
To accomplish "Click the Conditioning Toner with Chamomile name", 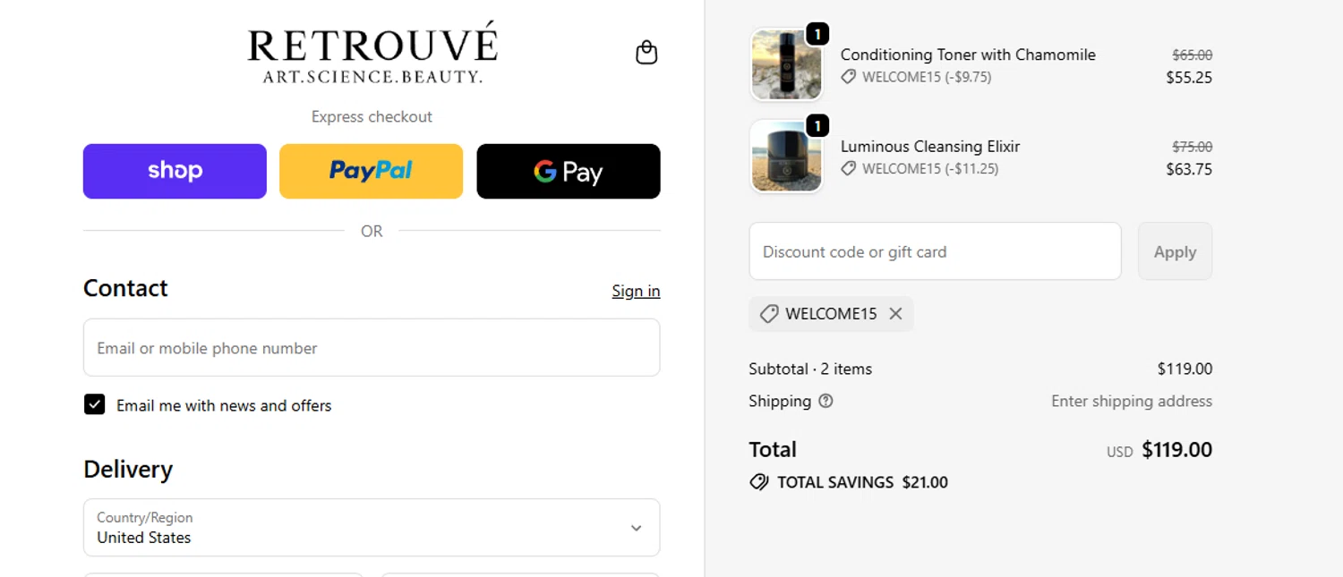I will [968, 55].
